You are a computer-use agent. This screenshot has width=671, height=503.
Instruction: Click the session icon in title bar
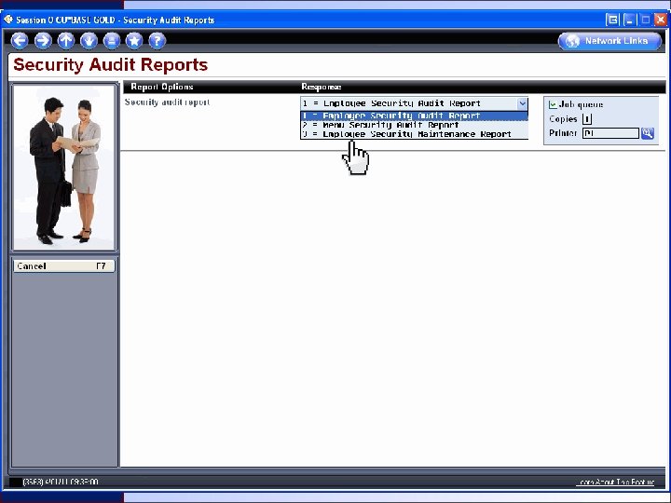tap(8, 20)
